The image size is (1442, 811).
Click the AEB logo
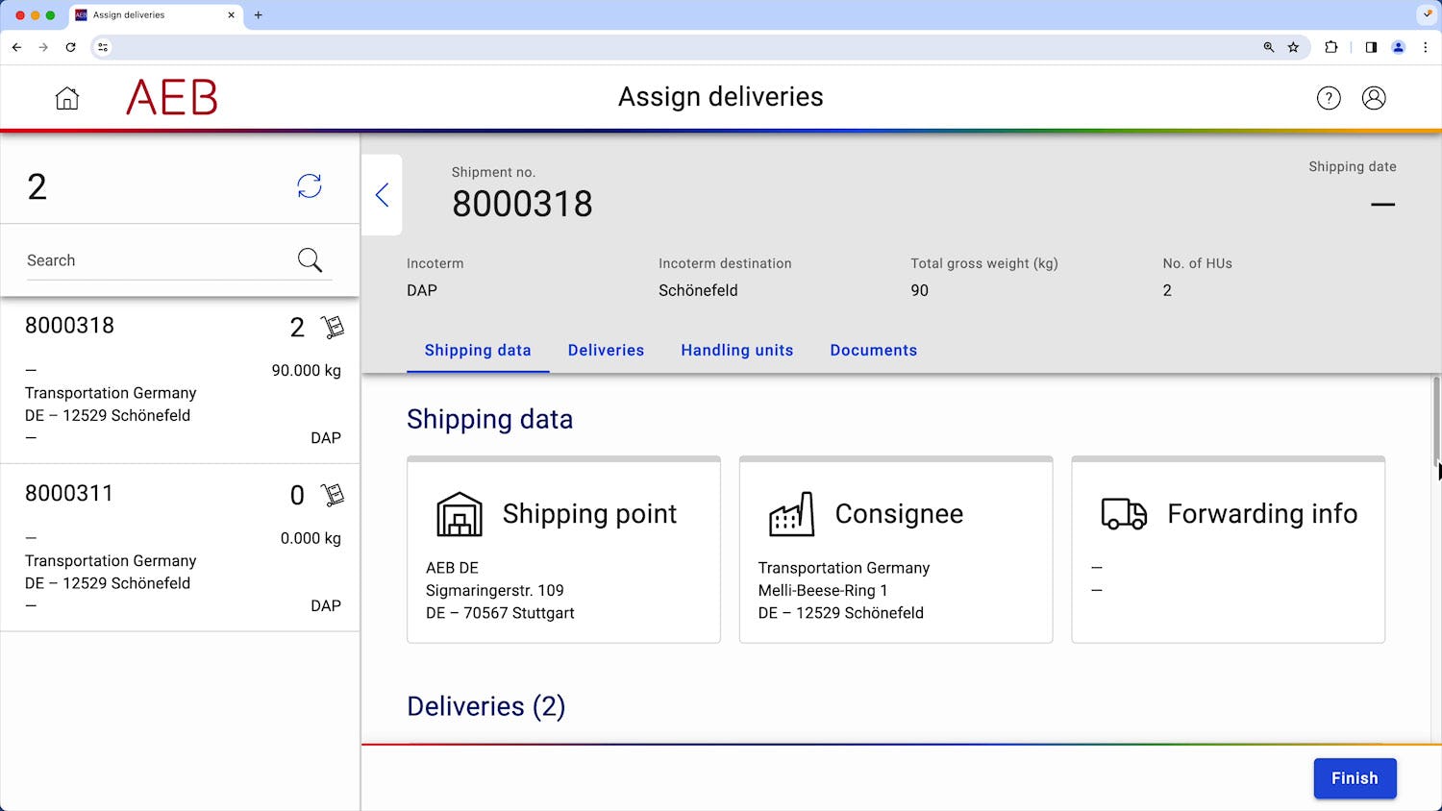tap(171, 97)
